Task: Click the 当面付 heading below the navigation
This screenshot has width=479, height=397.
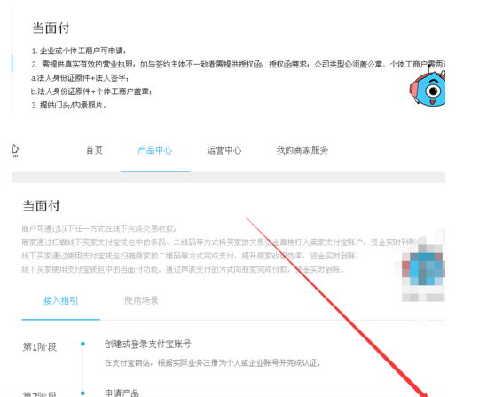Action: click(41, 206)
